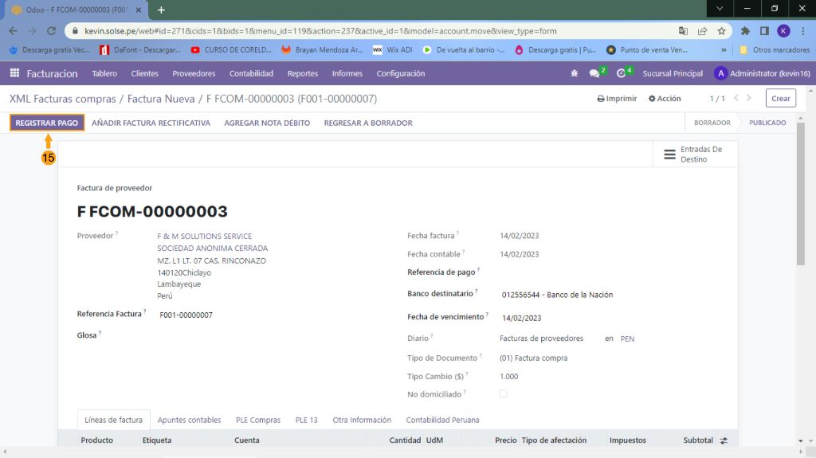Open the F & M Solutions Service supplier link
Image resolution: width=816 pixels, height=458 pixels.
pyautogui.click(x=205, y=237)
